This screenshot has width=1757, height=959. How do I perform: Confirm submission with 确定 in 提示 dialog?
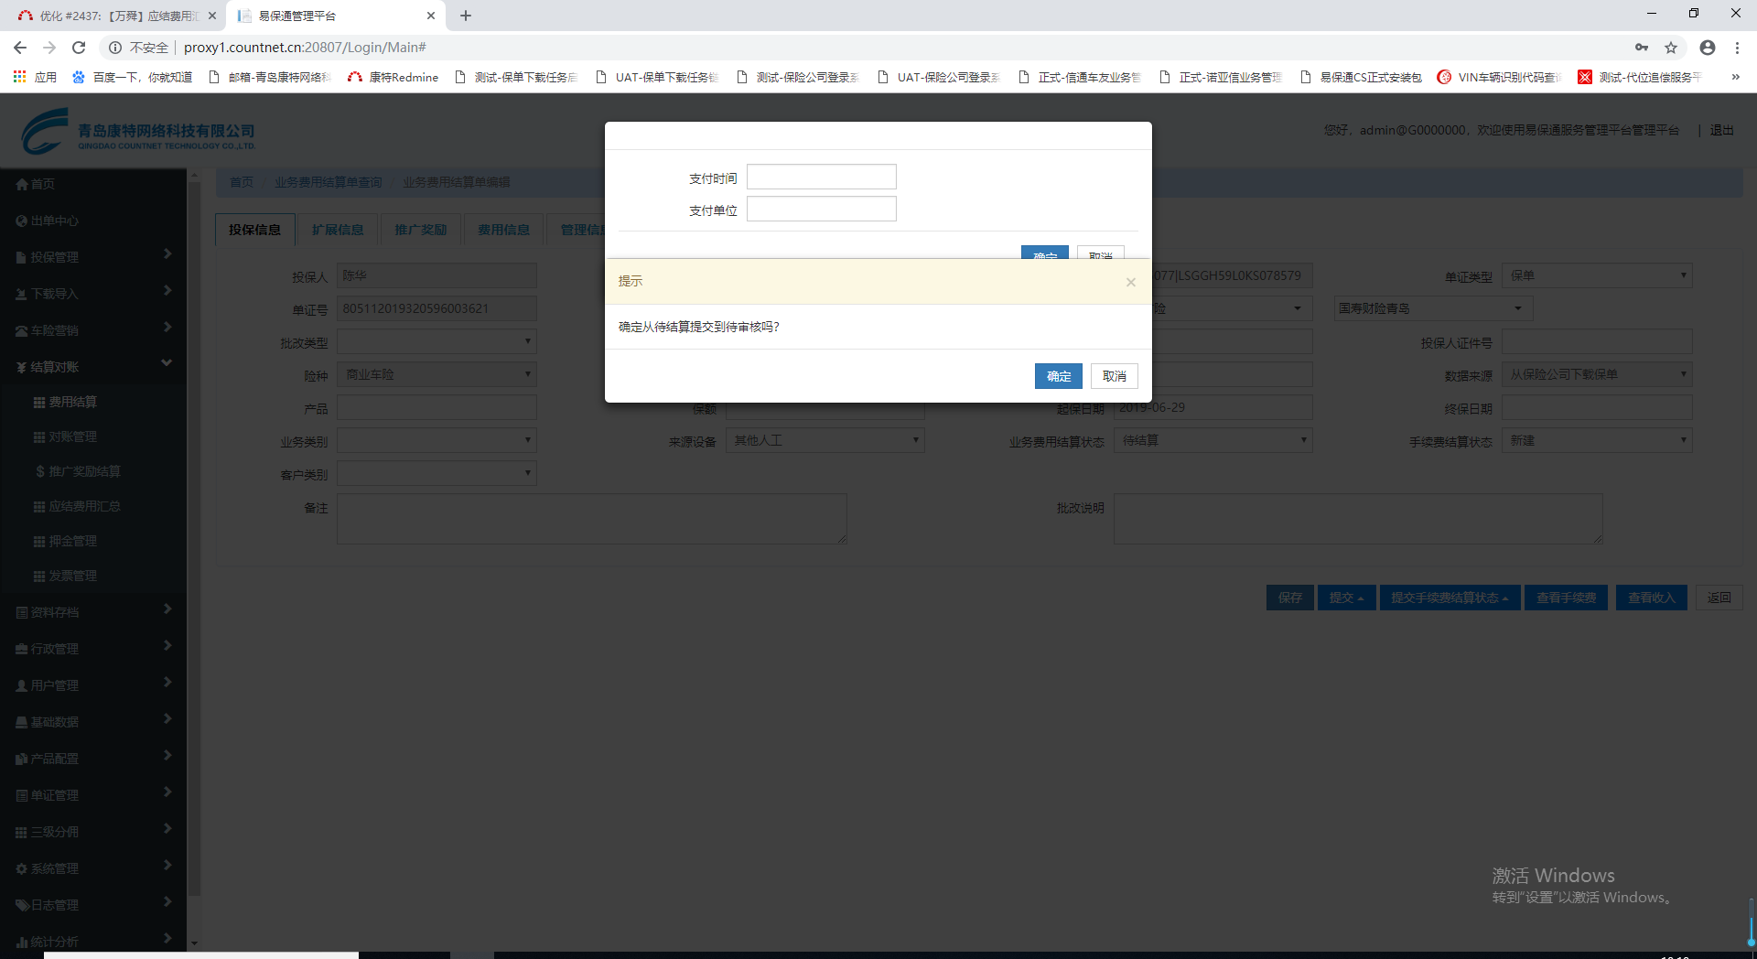tap(1059, 376)
